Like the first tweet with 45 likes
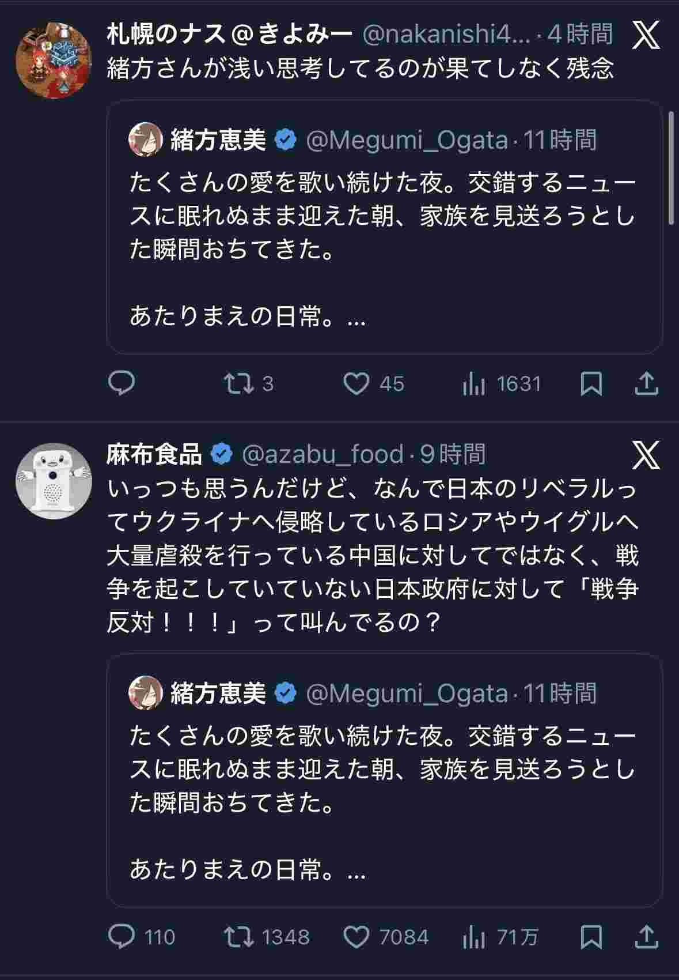This screenshot has width=679, height=980. coord(356,383)
